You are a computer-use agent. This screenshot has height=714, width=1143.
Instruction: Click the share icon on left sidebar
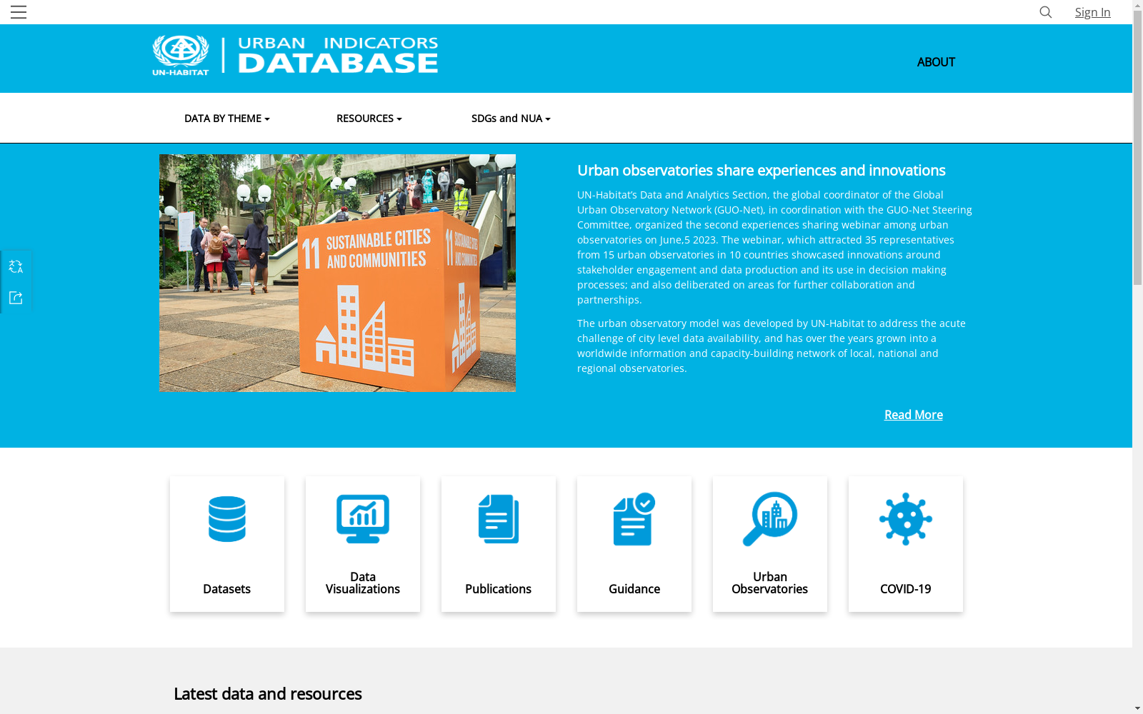pos(16,298)
